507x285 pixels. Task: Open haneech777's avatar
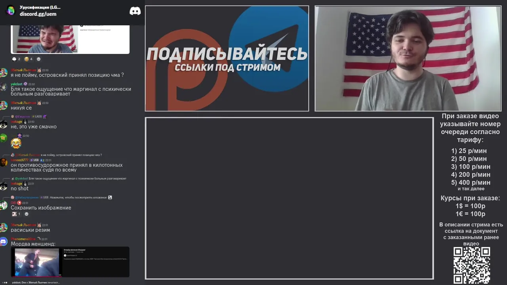pyautogui.click(x=4, y=163)
